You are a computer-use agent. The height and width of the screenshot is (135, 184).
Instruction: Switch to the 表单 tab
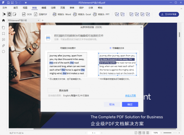[x=72, y=8]
